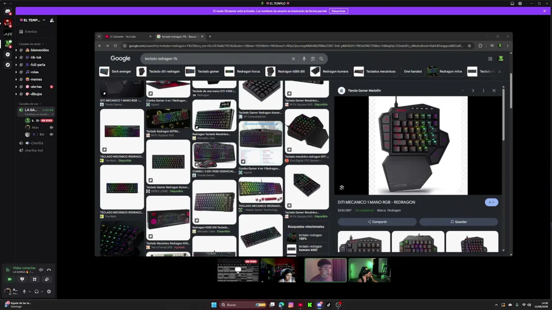Select the teclado redragon search tab
552x310 pixels.
180,37
